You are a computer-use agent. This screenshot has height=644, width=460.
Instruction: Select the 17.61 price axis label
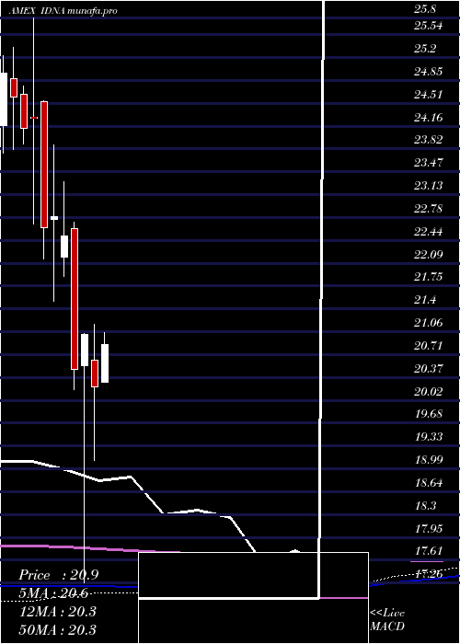tap(429, 551)
